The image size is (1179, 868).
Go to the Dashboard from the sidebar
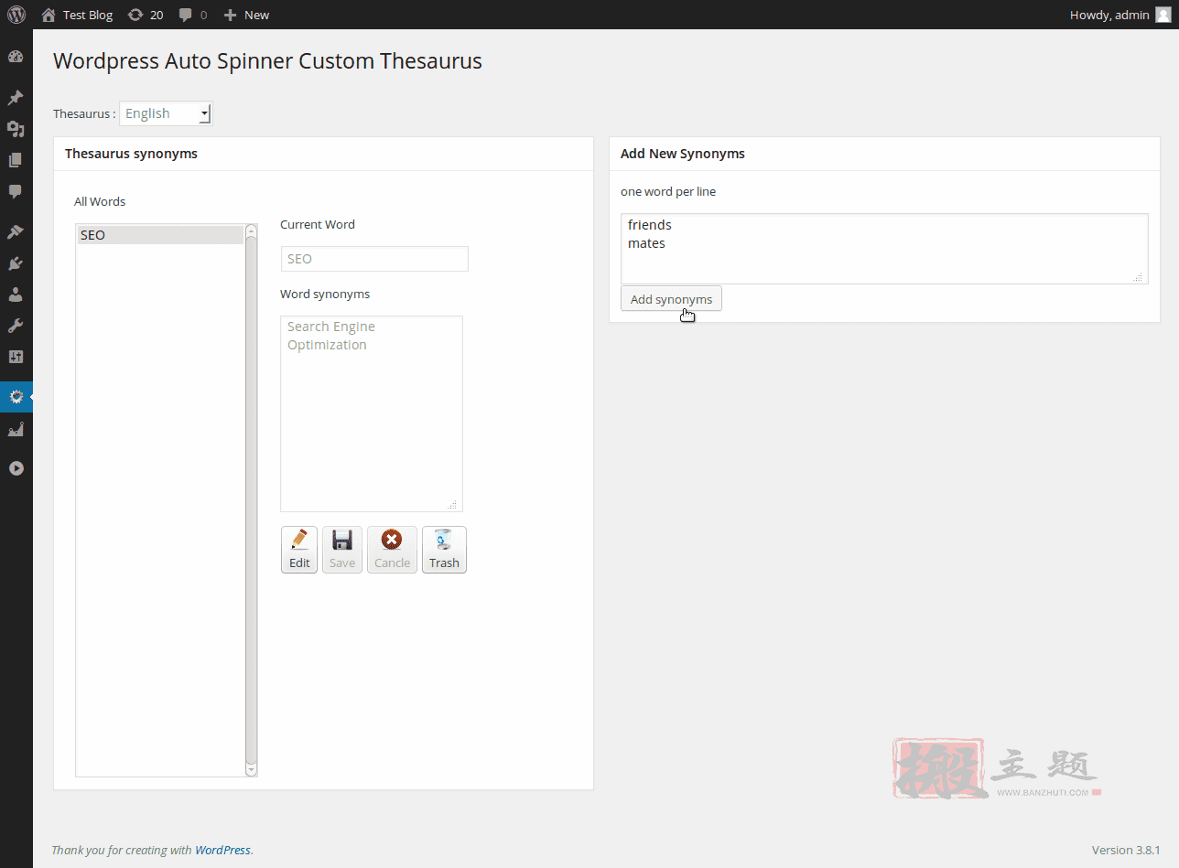pos(16,57)
